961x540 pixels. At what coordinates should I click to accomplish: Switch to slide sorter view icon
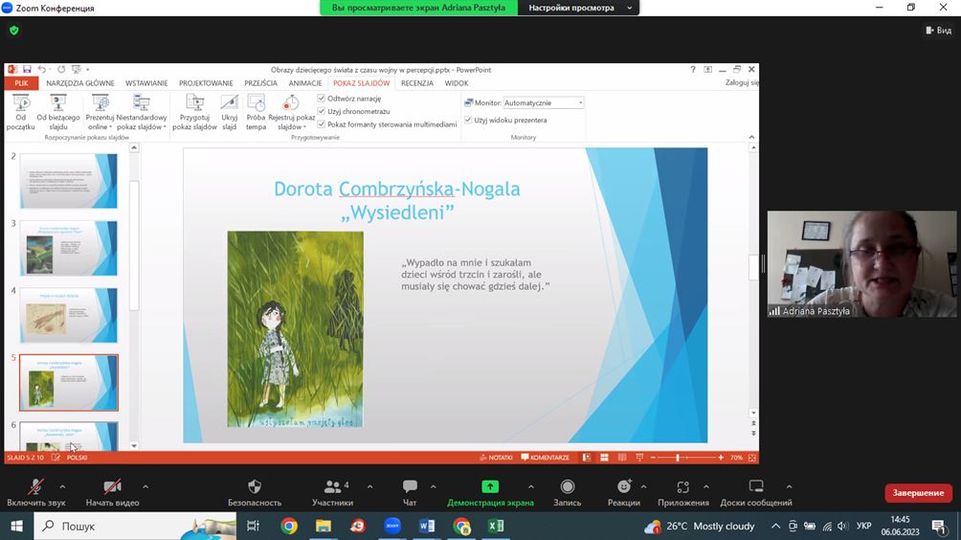pyautogui.click(x=604, y=458)
